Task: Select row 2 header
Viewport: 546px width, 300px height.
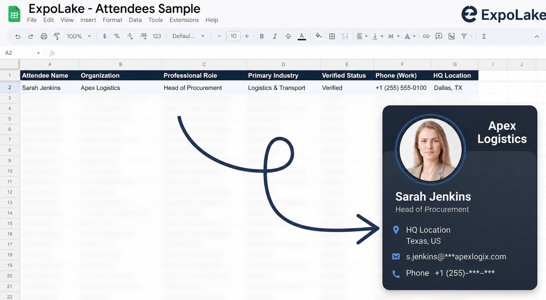Action: pos(10,88)
